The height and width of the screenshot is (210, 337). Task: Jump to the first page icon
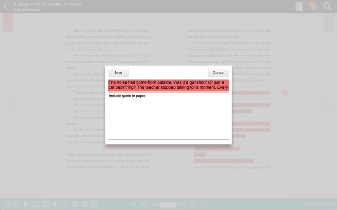(134, 204)
